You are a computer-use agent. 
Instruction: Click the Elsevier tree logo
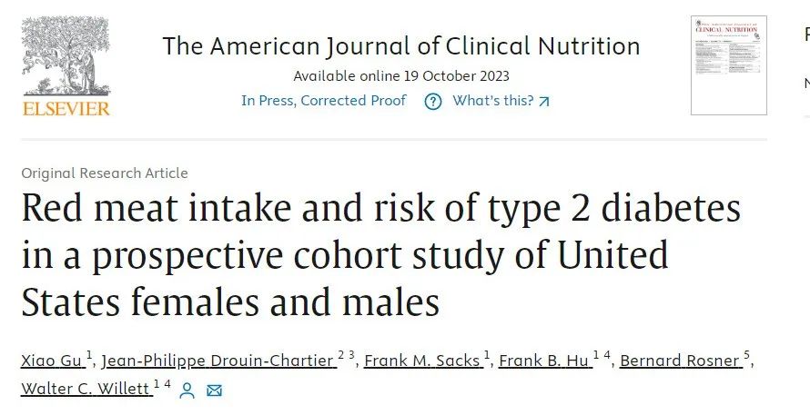66,55
